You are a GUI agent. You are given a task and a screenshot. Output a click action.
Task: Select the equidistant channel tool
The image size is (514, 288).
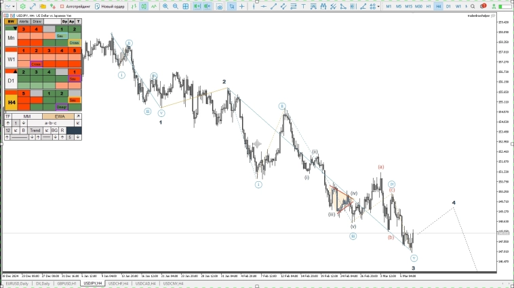pos(283,6)
